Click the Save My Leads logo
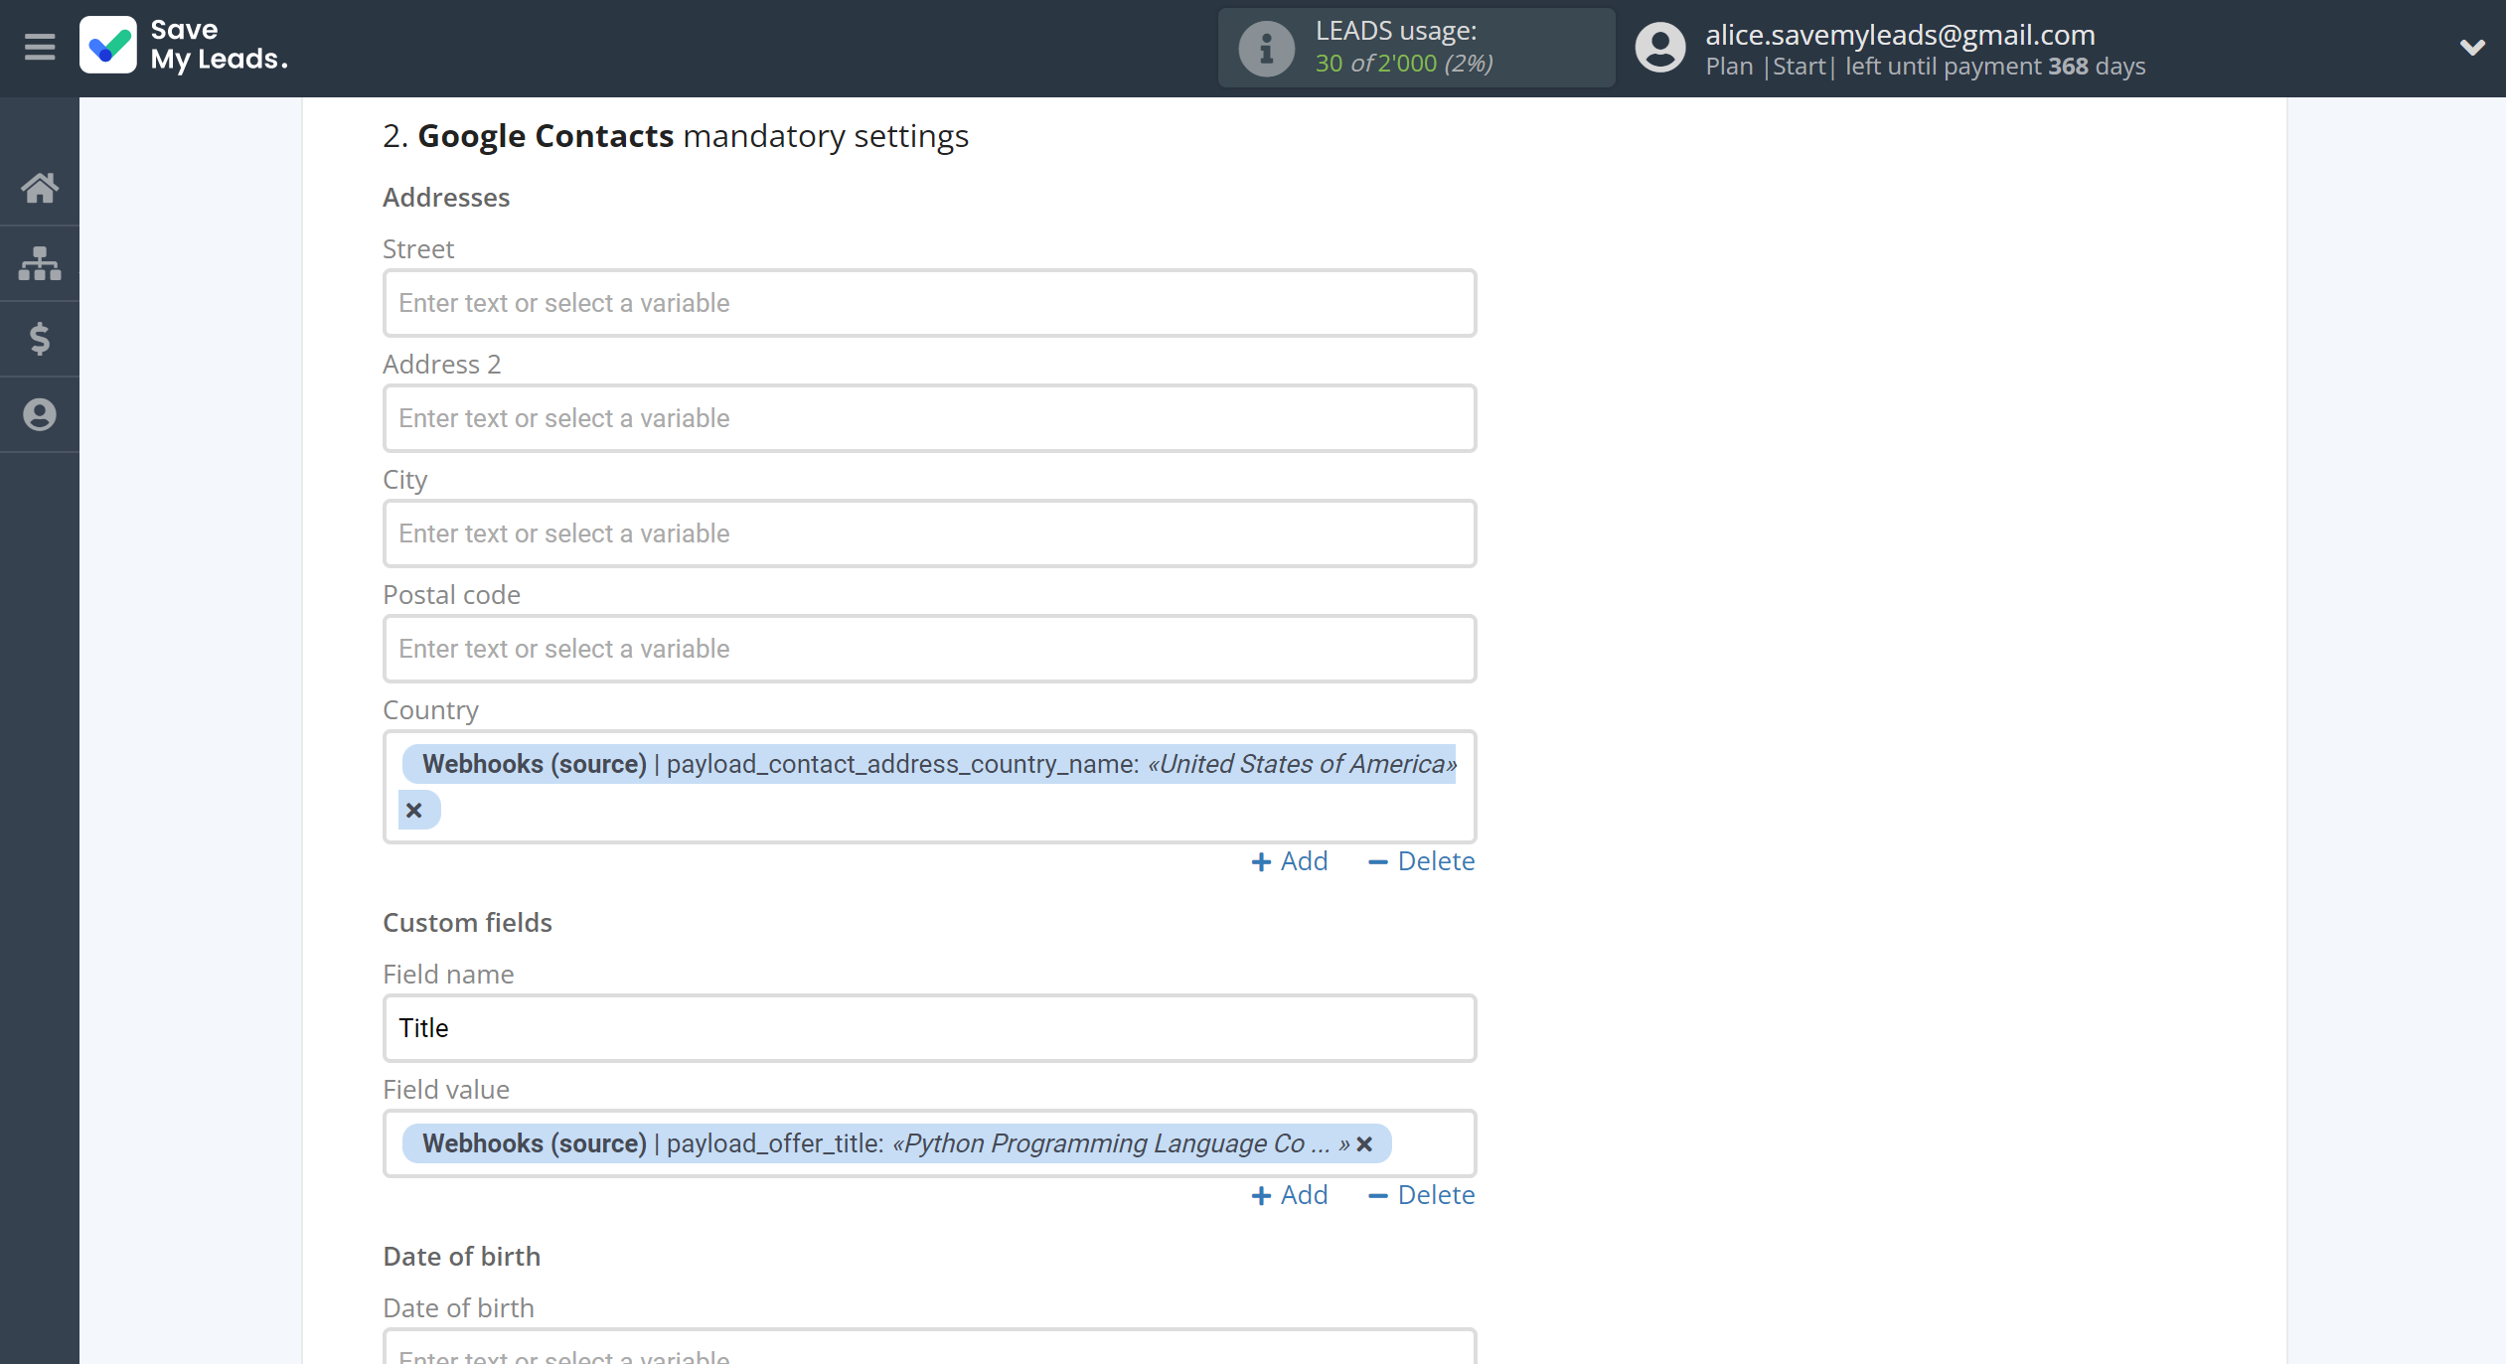Screen dimensions: 2506x1364 (185, 46)
